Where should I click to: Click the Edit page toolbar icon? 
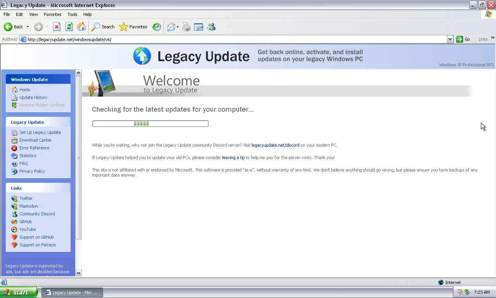(x=199, y=27)
